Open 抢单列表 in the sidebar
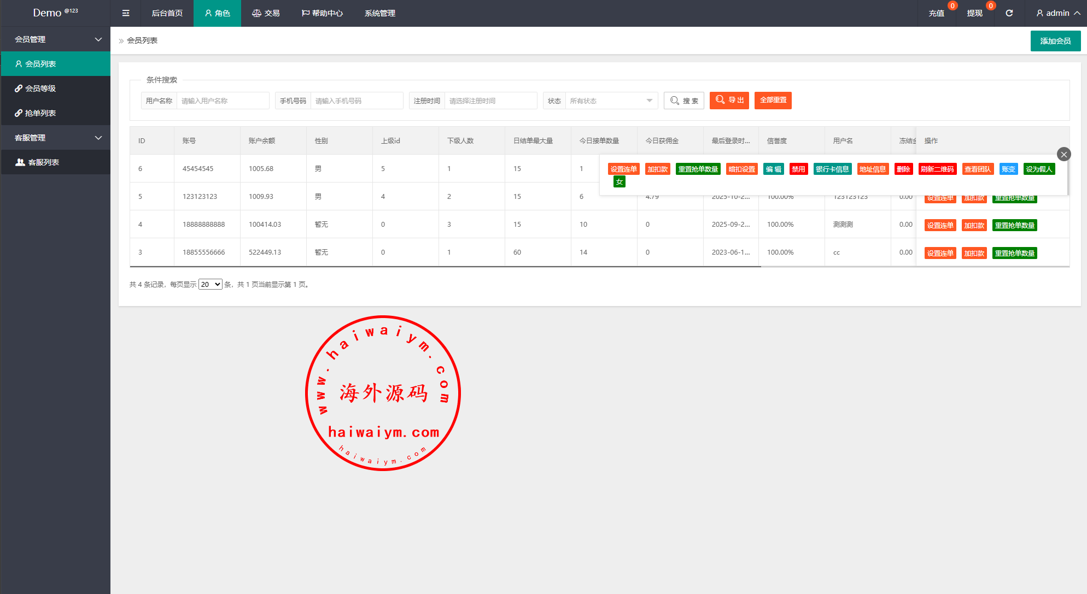 pyautogui.click(x=40, y=113)
